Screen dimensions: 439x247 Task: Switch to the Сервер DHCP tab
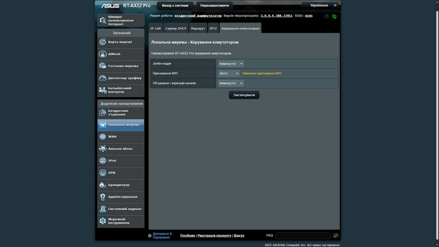(176, 28)
